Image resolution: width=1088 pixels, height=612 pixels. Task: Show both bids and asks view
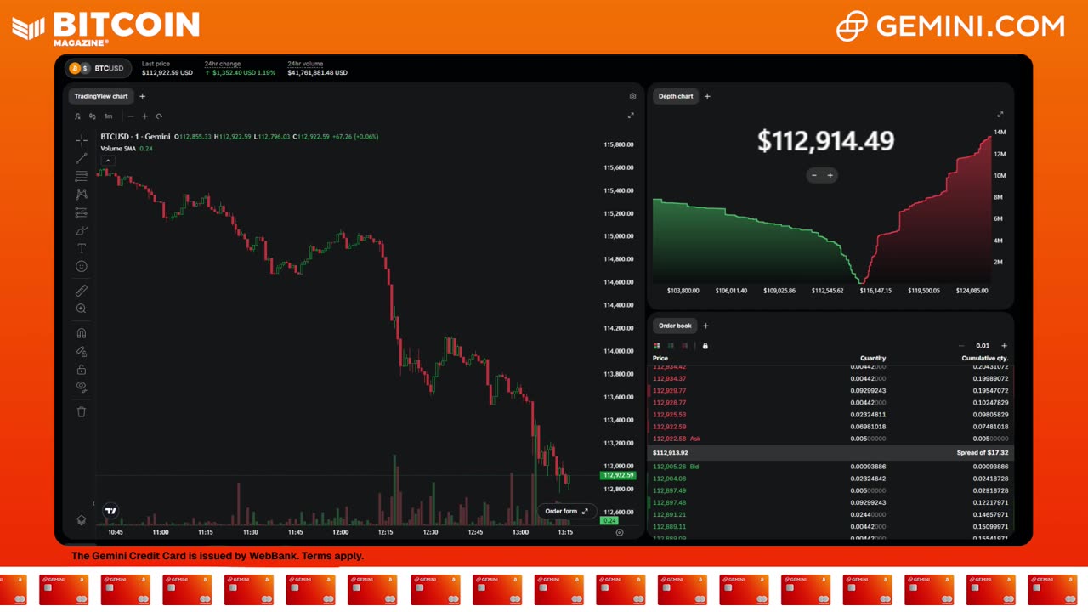[x=657, y=346]
